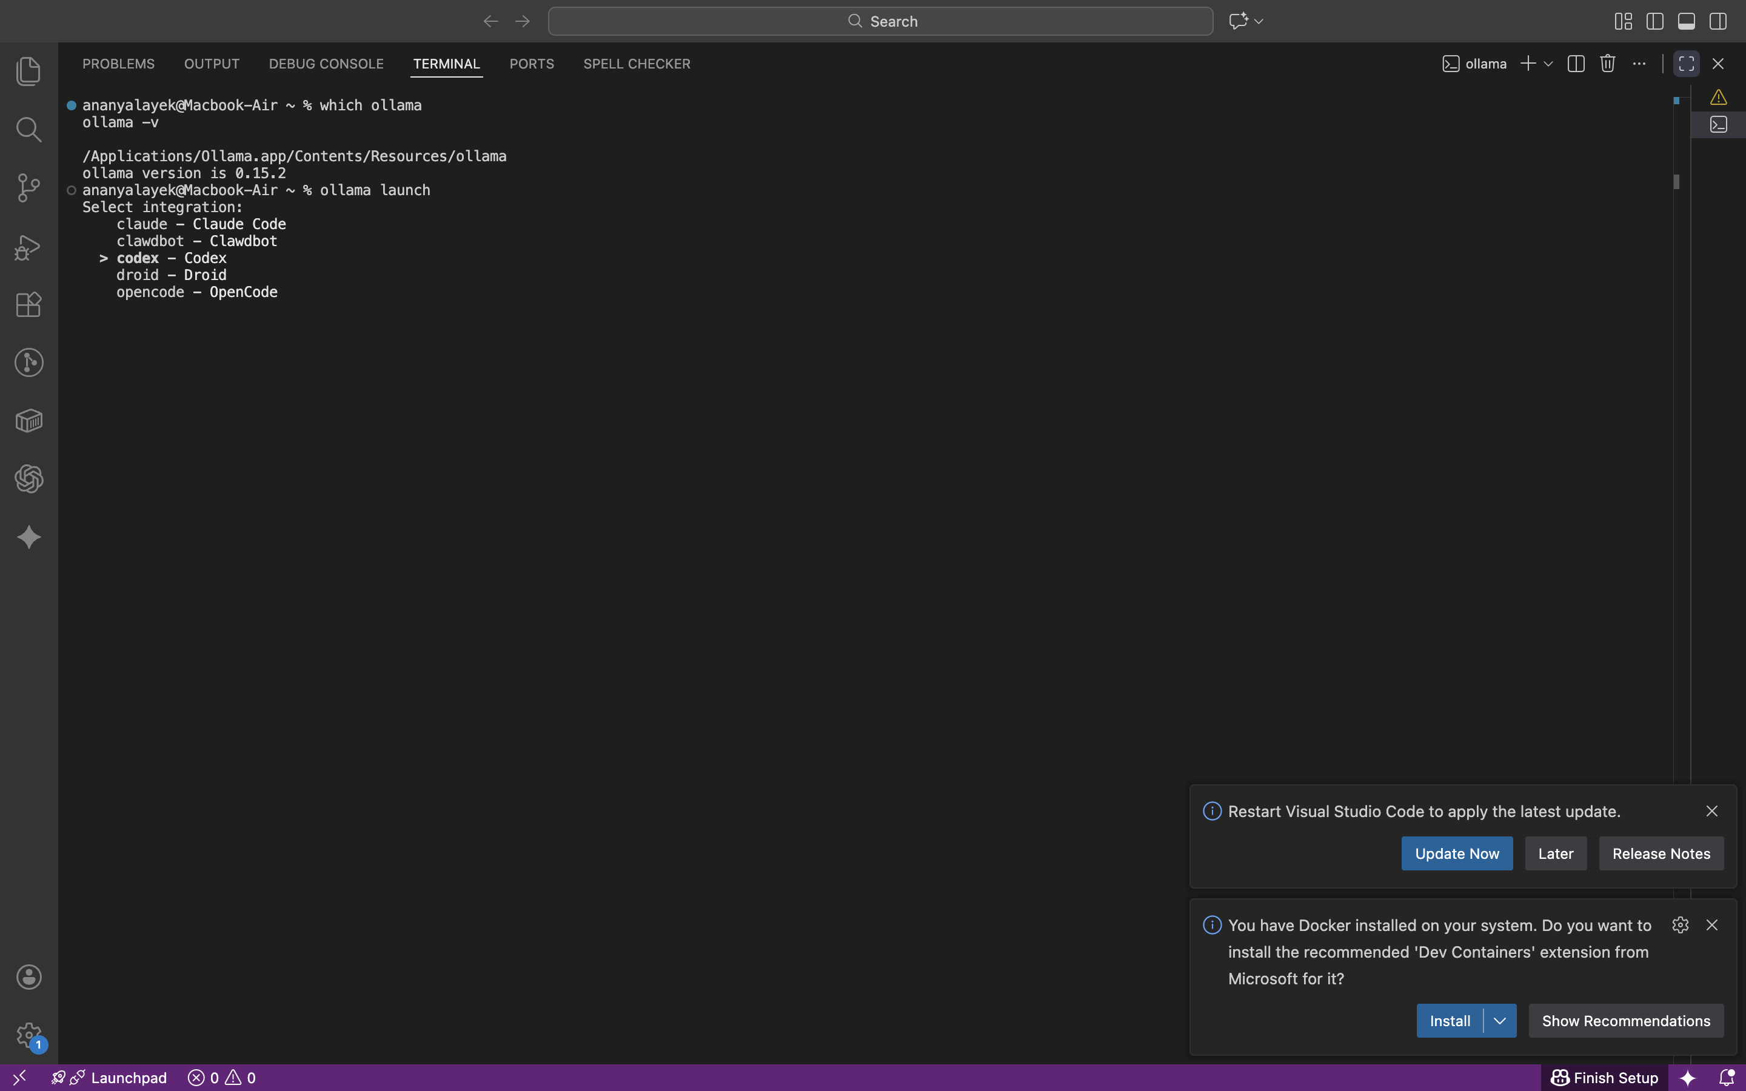Click Update Now button
Screen dimensions: 1746x1091
[1457, 853]
